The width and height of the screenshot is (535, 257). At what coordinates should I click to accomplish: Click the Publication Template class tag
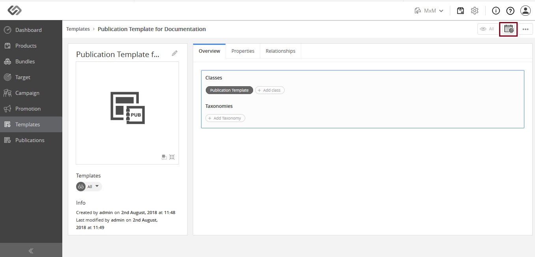pyautogui.click(x=229, y=90)
